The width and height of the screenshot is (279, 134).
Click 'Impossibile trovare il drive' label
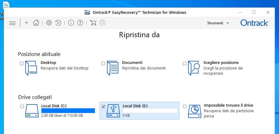click(x=228, y=105)
